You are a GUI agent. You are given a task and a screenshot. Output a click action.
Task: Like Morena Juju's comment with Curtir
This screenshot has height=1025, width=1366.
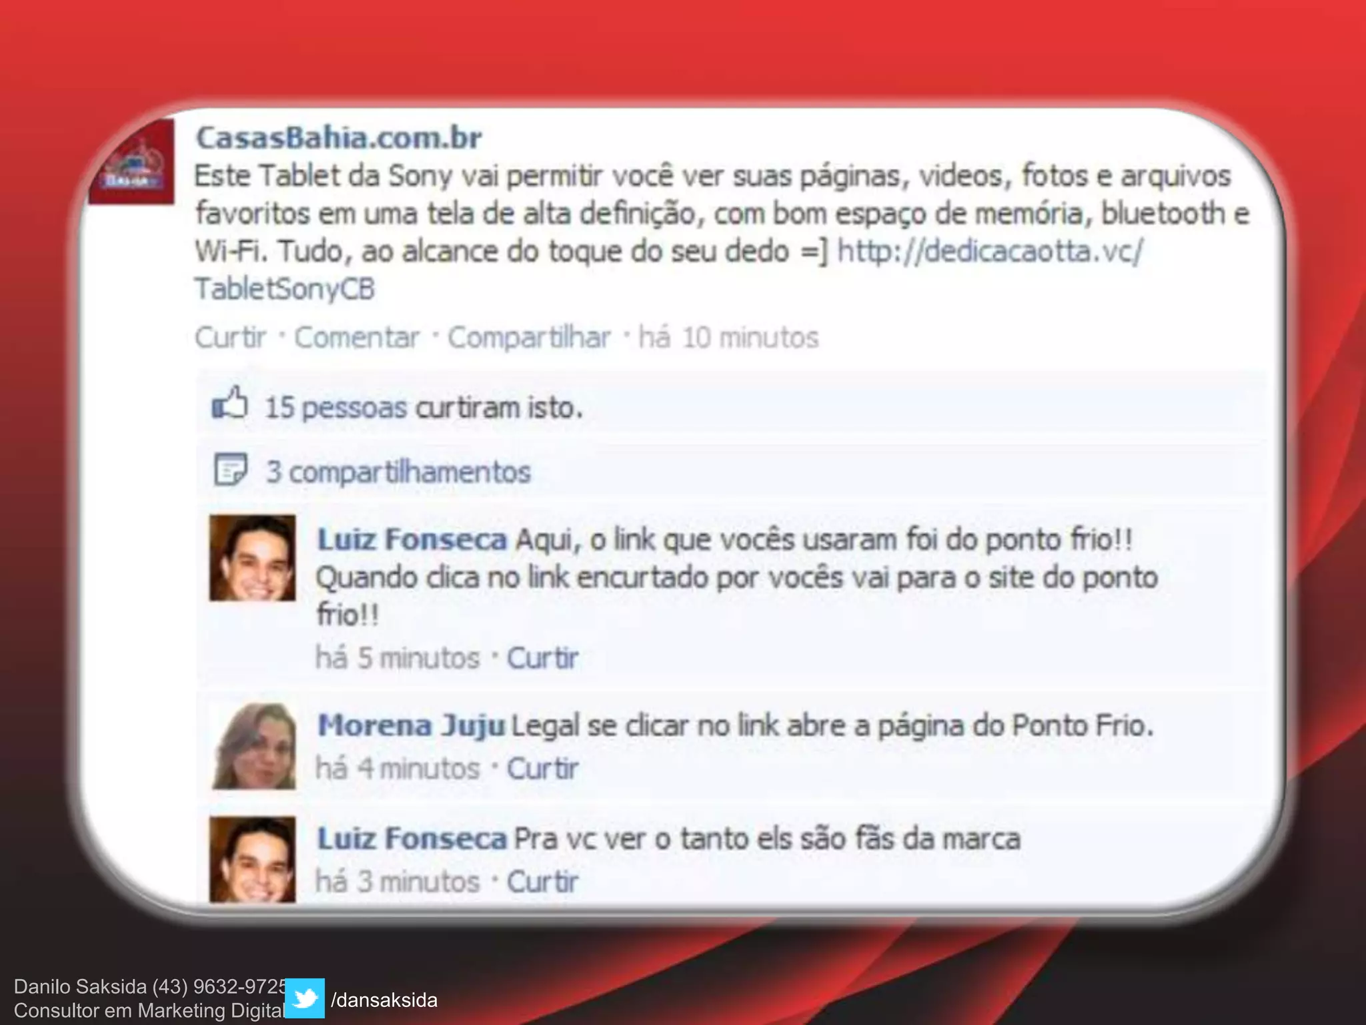point(542,769)
